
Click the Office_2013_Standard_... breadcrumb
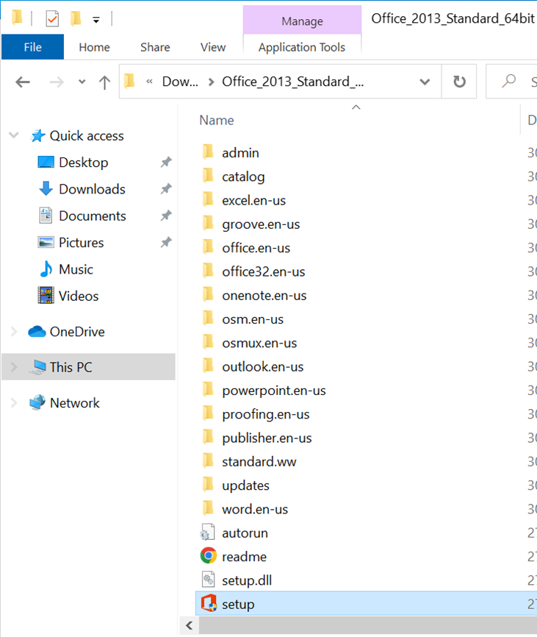(292, 82)
